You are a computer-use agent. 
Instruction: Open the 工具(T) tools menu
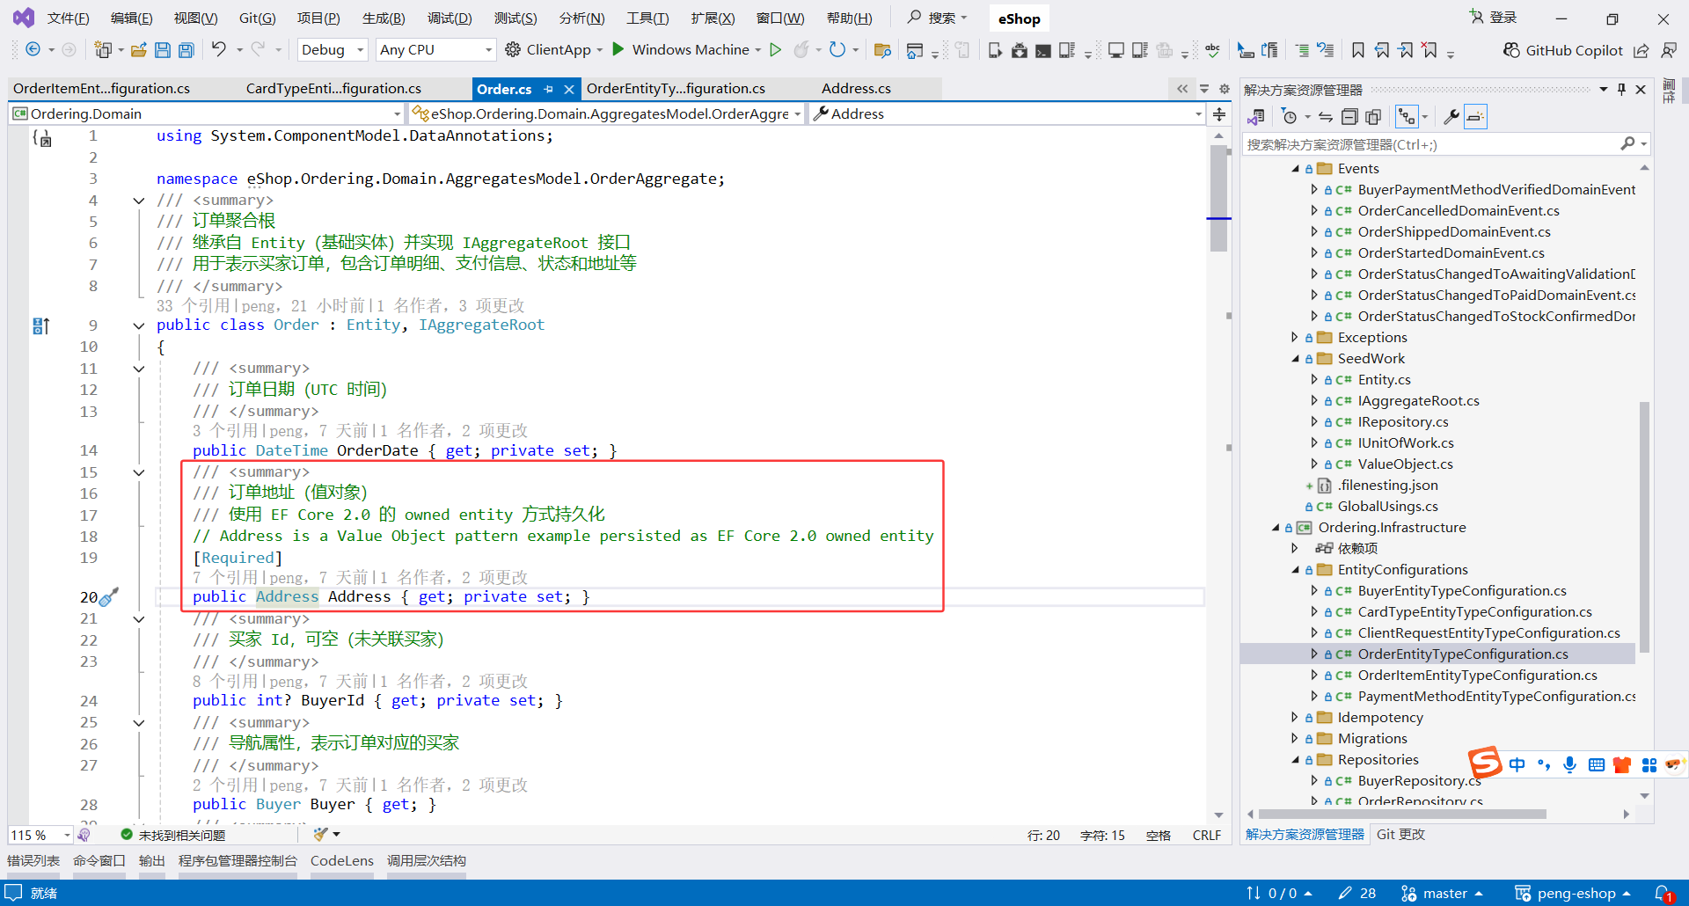coord(647,18)
